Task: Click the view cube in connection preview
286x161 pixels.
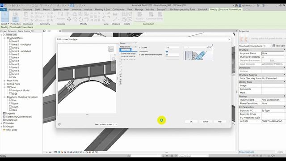Action: pyautogui.click(x=111, y=49)
